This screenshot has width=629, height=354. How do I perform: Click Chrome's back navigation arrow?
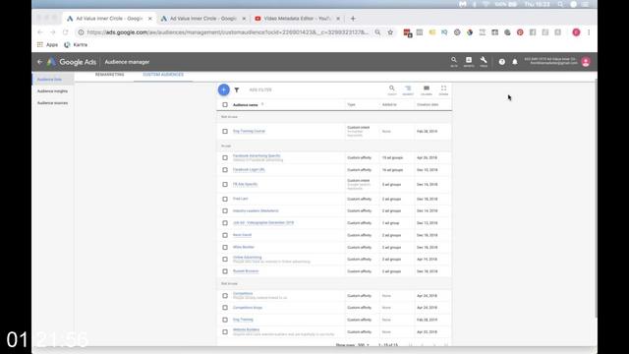(39, 32)
